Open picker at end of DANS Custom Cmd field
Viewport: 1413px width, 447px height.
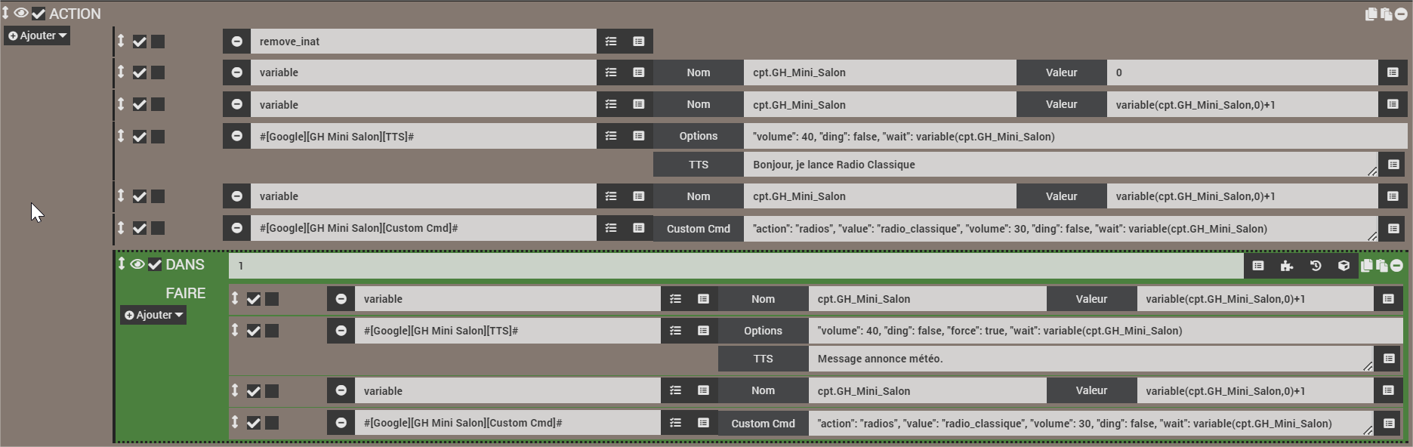1389,424
